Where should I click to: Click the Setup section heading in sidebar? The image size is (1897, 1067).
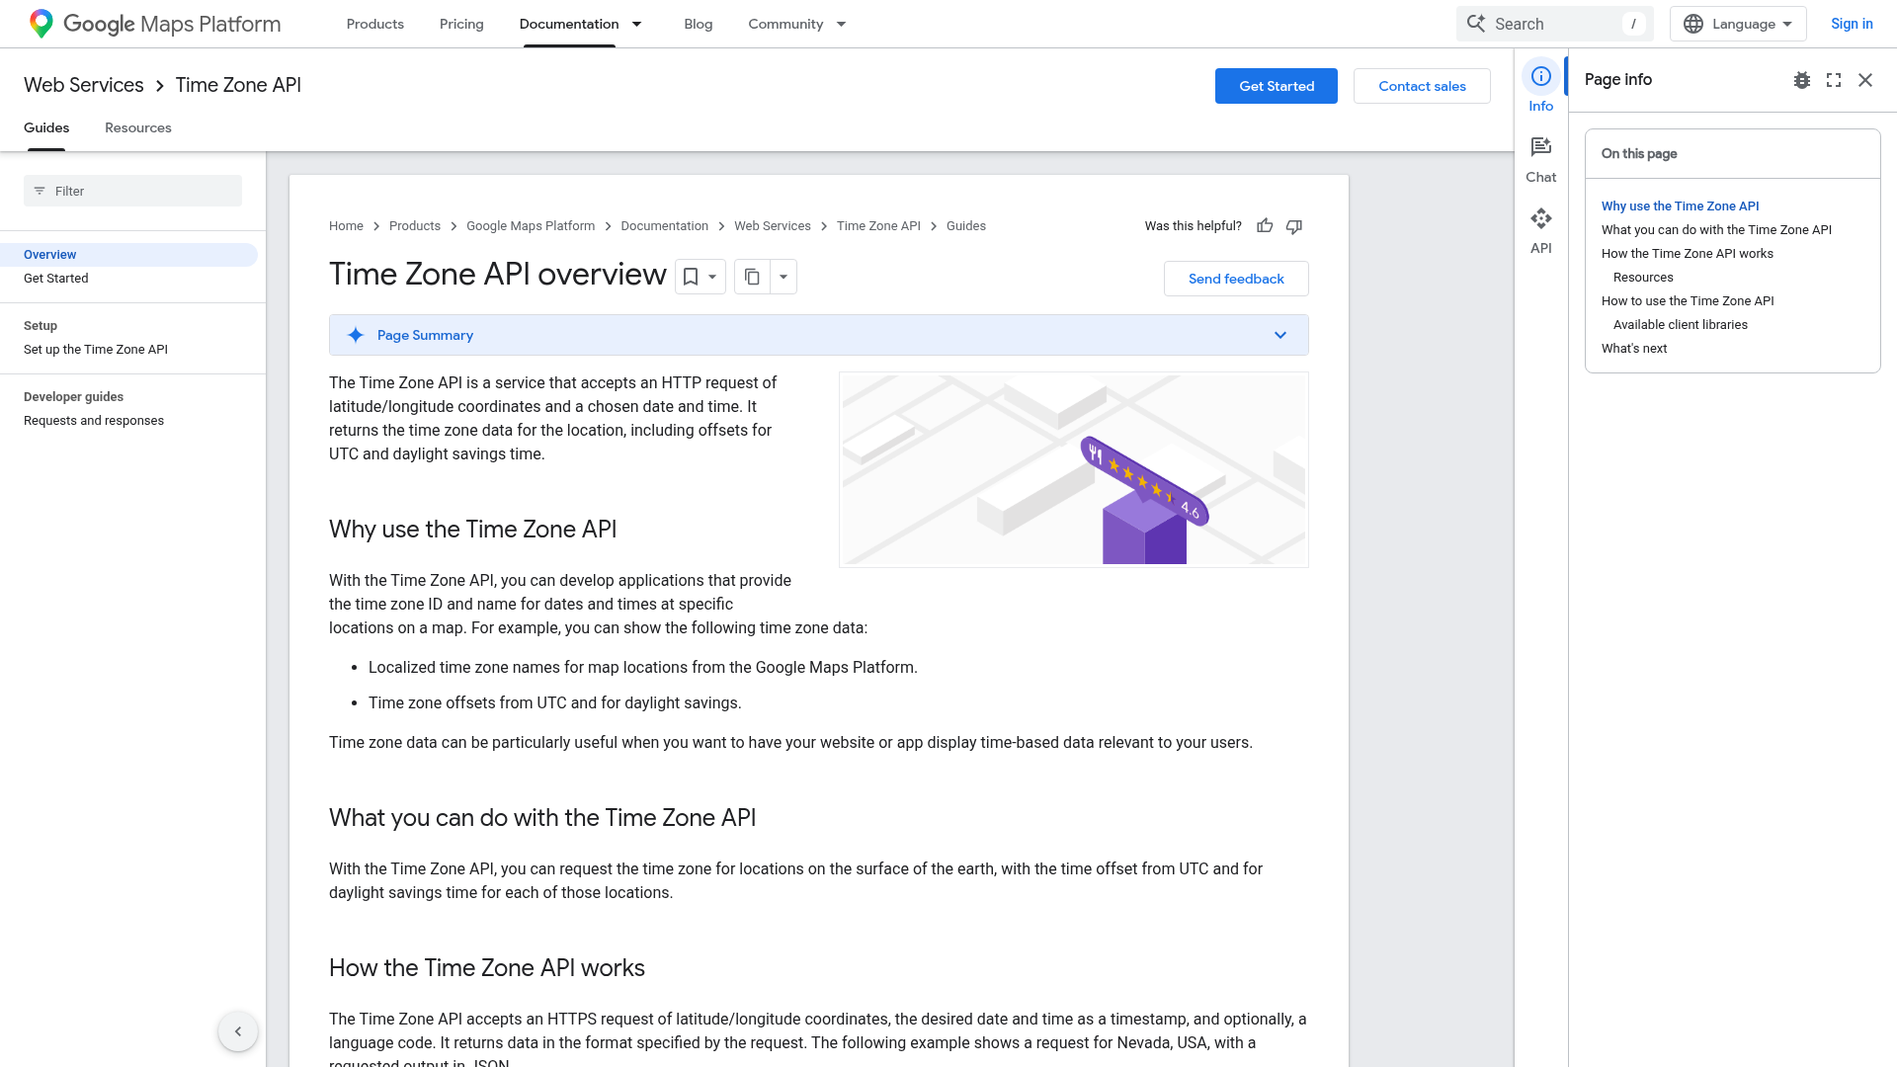[x=41, y=326]
